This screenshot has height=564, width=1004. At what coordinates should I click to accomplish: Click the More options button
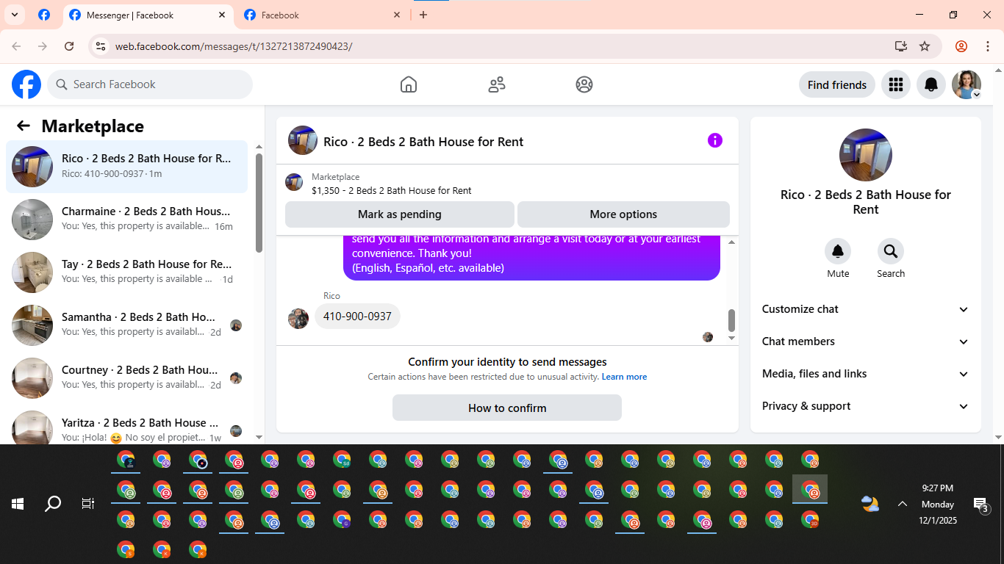tap(623, 214)
